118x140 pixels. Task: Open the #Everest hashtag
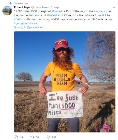[57, 11]
